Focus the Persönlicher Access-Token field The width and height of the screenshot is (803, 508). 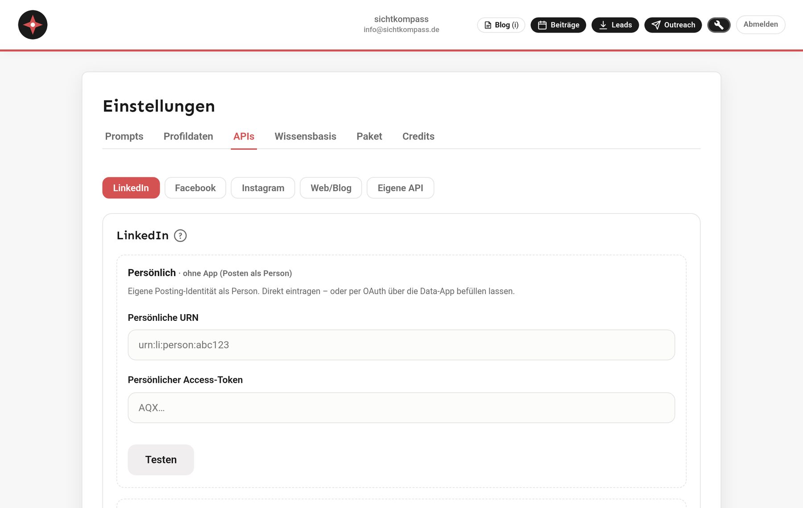pyautogui.click(x=401, y=408)
